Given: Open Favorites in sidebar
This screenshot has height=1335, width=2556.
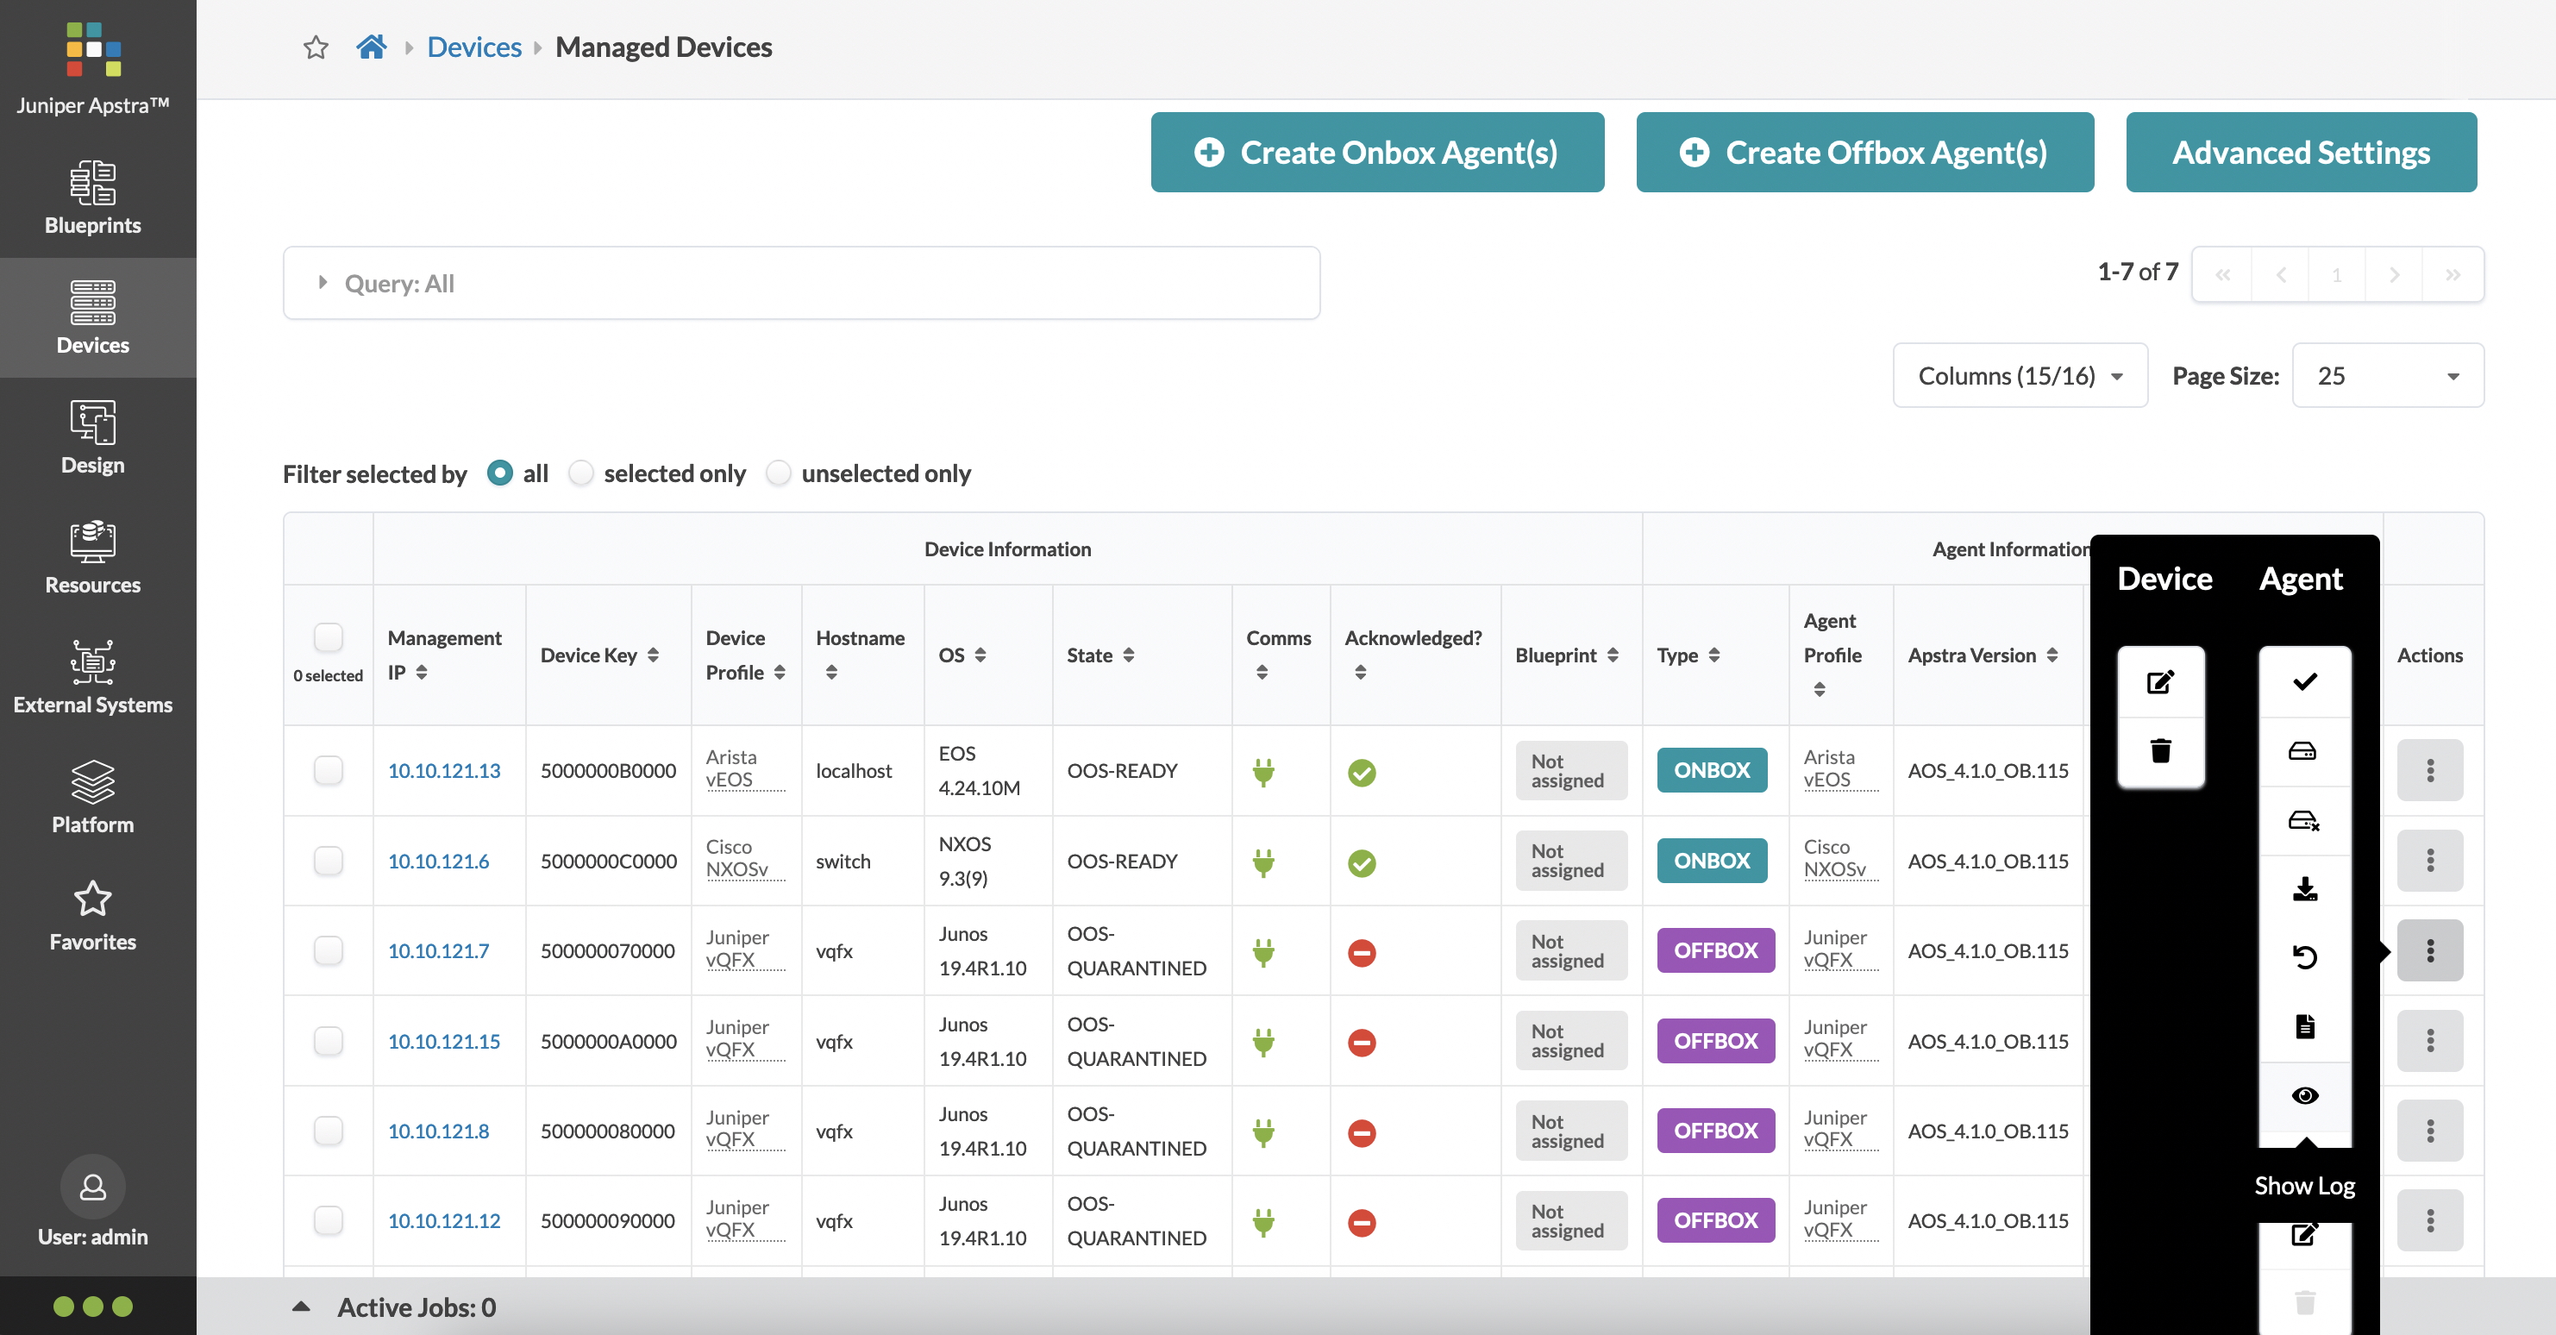Looking at the screenshot, I should click(92, 916).
